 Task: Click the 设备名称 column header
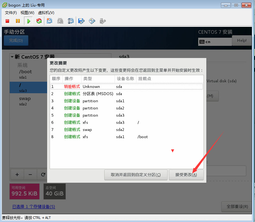pos(125,79)
